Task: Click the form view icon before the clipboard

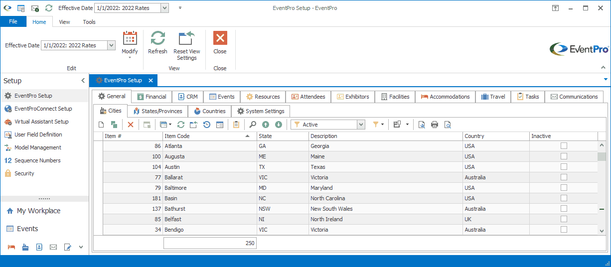Action: pos(220,125)
